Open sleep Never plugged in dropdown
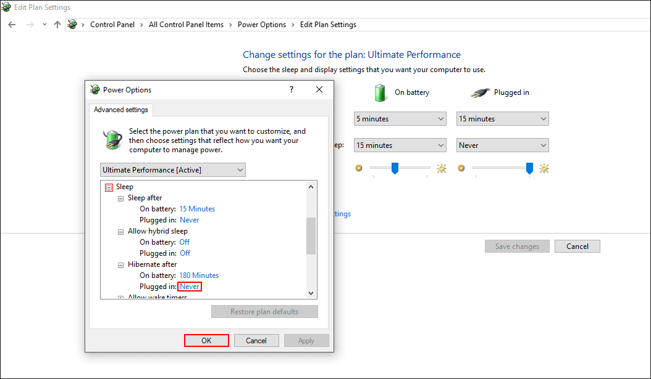This screenshot has width=651, height=379. 502,145
